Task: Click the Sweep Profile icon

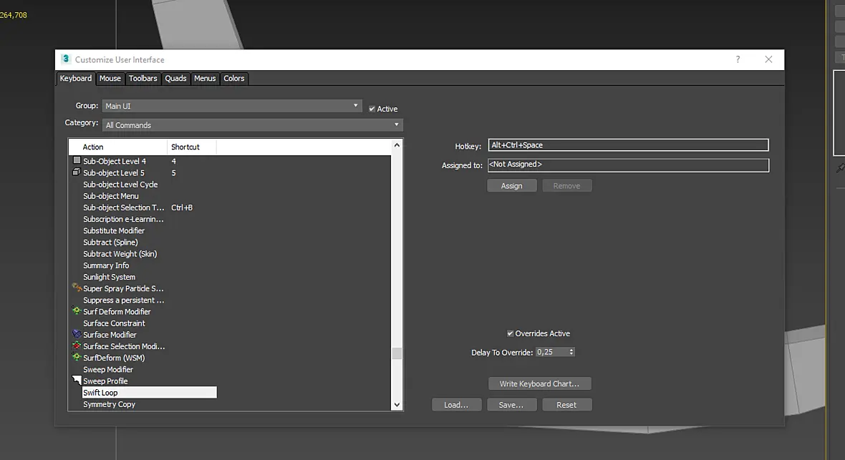Action: coord(77,381)
